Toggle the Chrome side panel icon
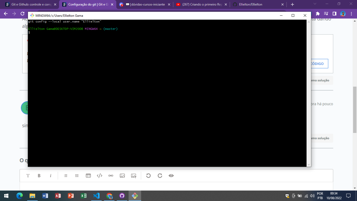The height and width of the screenshot is (201, 357). pos(334,14)
